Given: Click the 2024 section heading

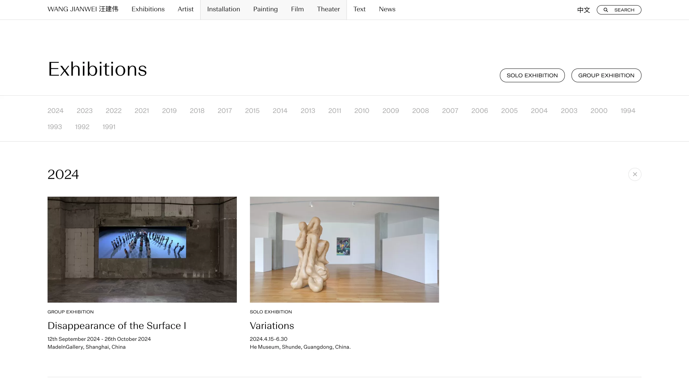Looking at the screenshot, I should tap(63, 174).
